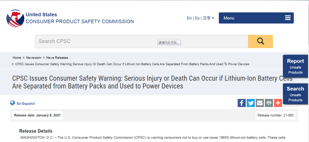Share the release on Twitter
Image resolution: width=309 pixels, height=142 pixels.
pyautogui.click(x=251, y=103)
